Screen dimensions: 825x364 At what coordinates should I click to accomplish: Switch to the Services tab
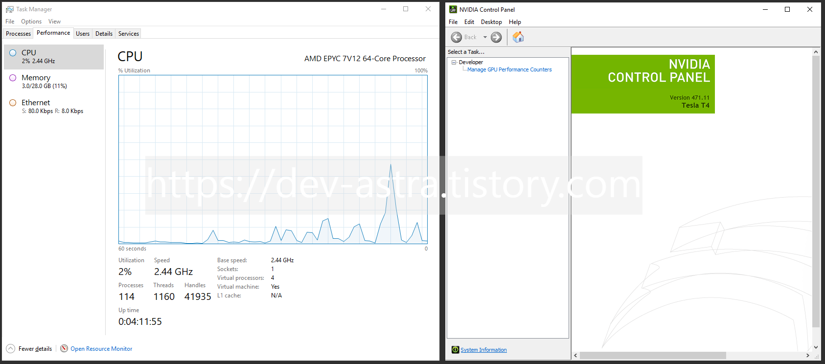(129, 34)
